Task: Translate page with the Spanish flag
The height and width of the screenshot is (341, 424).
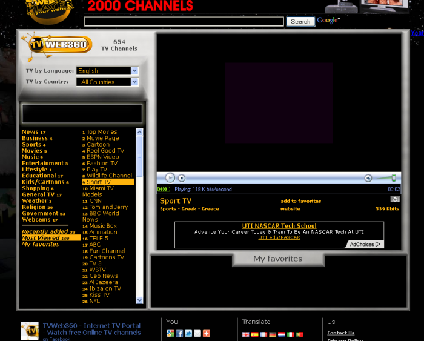Action: point(254,334)
